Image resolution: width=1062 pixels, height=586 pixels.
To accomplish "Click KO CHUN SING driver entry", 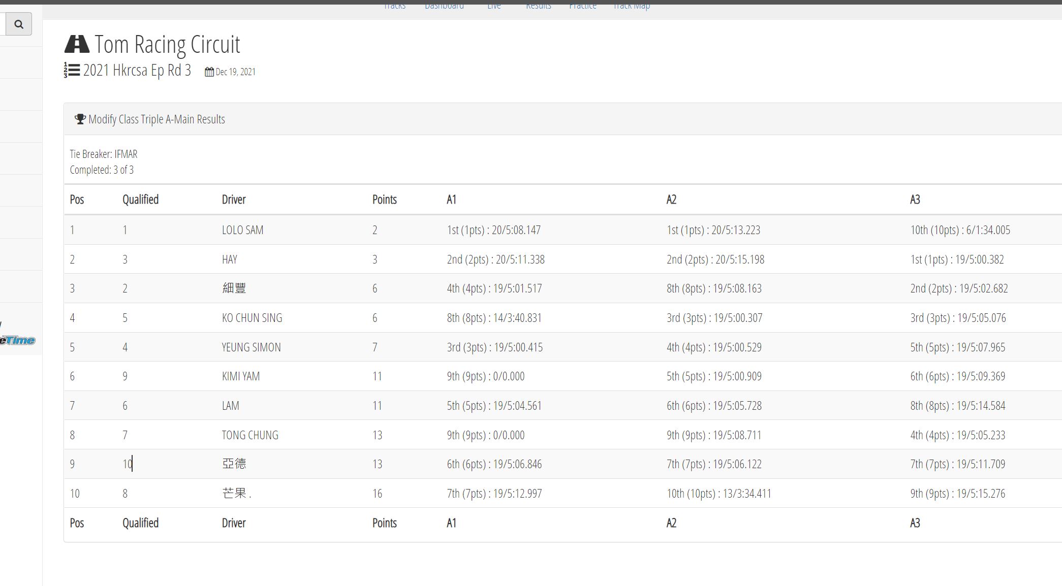I will click(252, 318).
